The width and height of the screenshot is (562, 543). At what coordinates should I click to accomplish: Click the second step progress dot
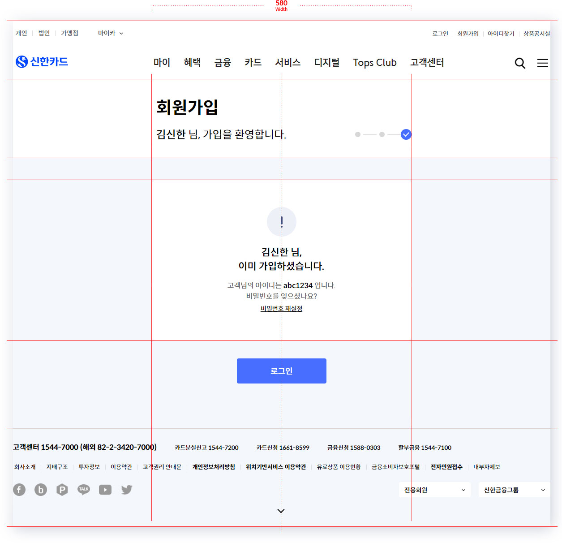click(x=382, y=134)
